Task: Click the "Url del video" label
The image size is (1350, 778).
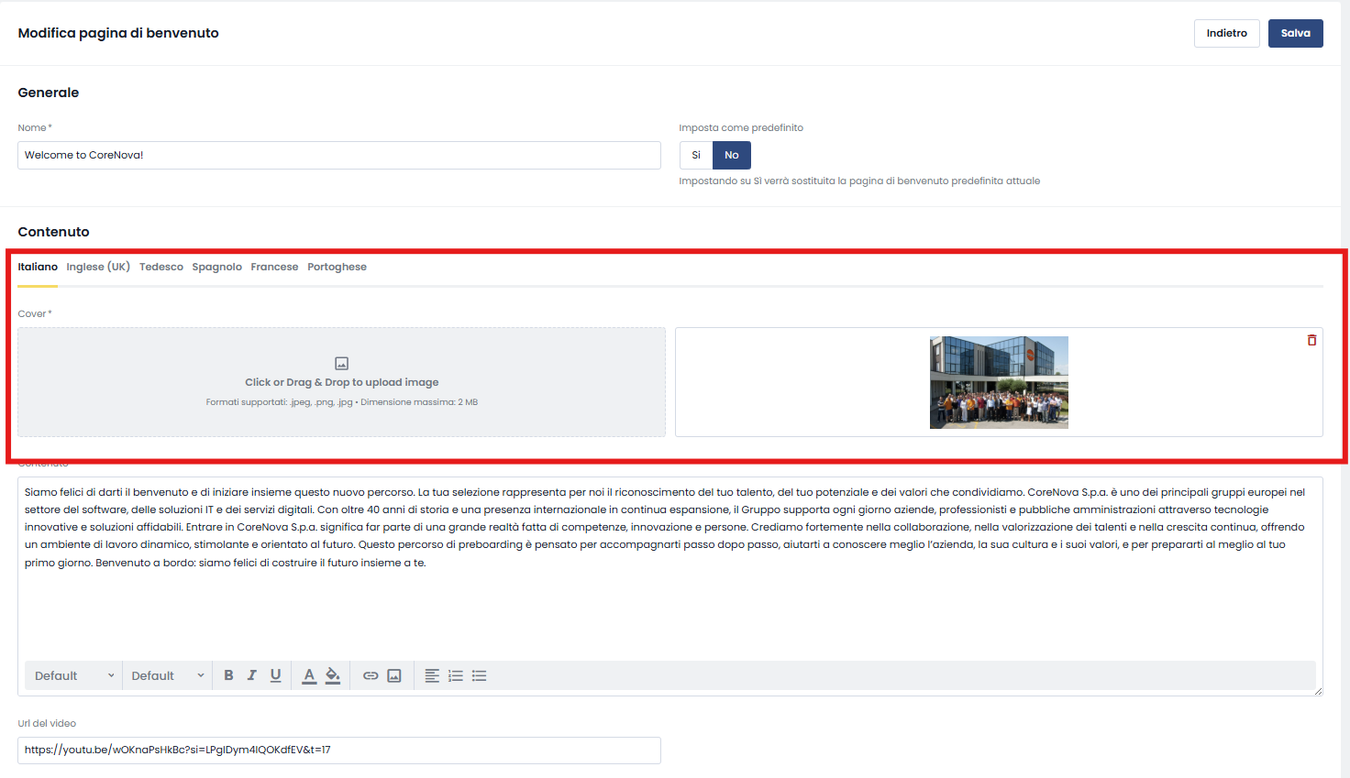Action: coord(47,723)
